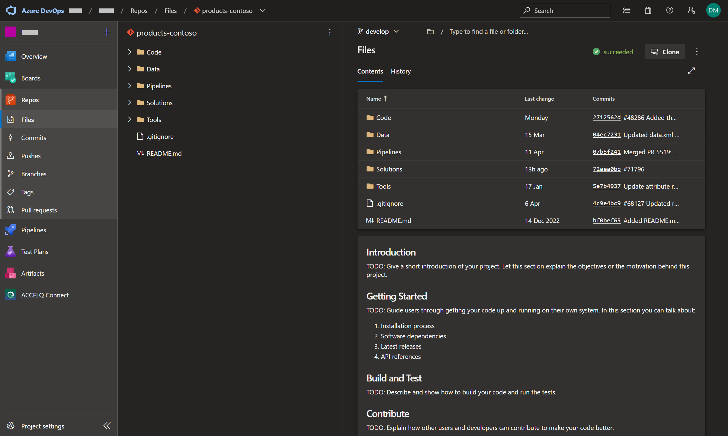Enter full screen mode with expand icon
Screen dimensions: 728x436
pos(691,71)
